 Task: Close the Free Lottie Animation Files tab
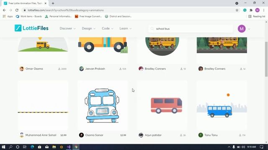pos(46,3)
